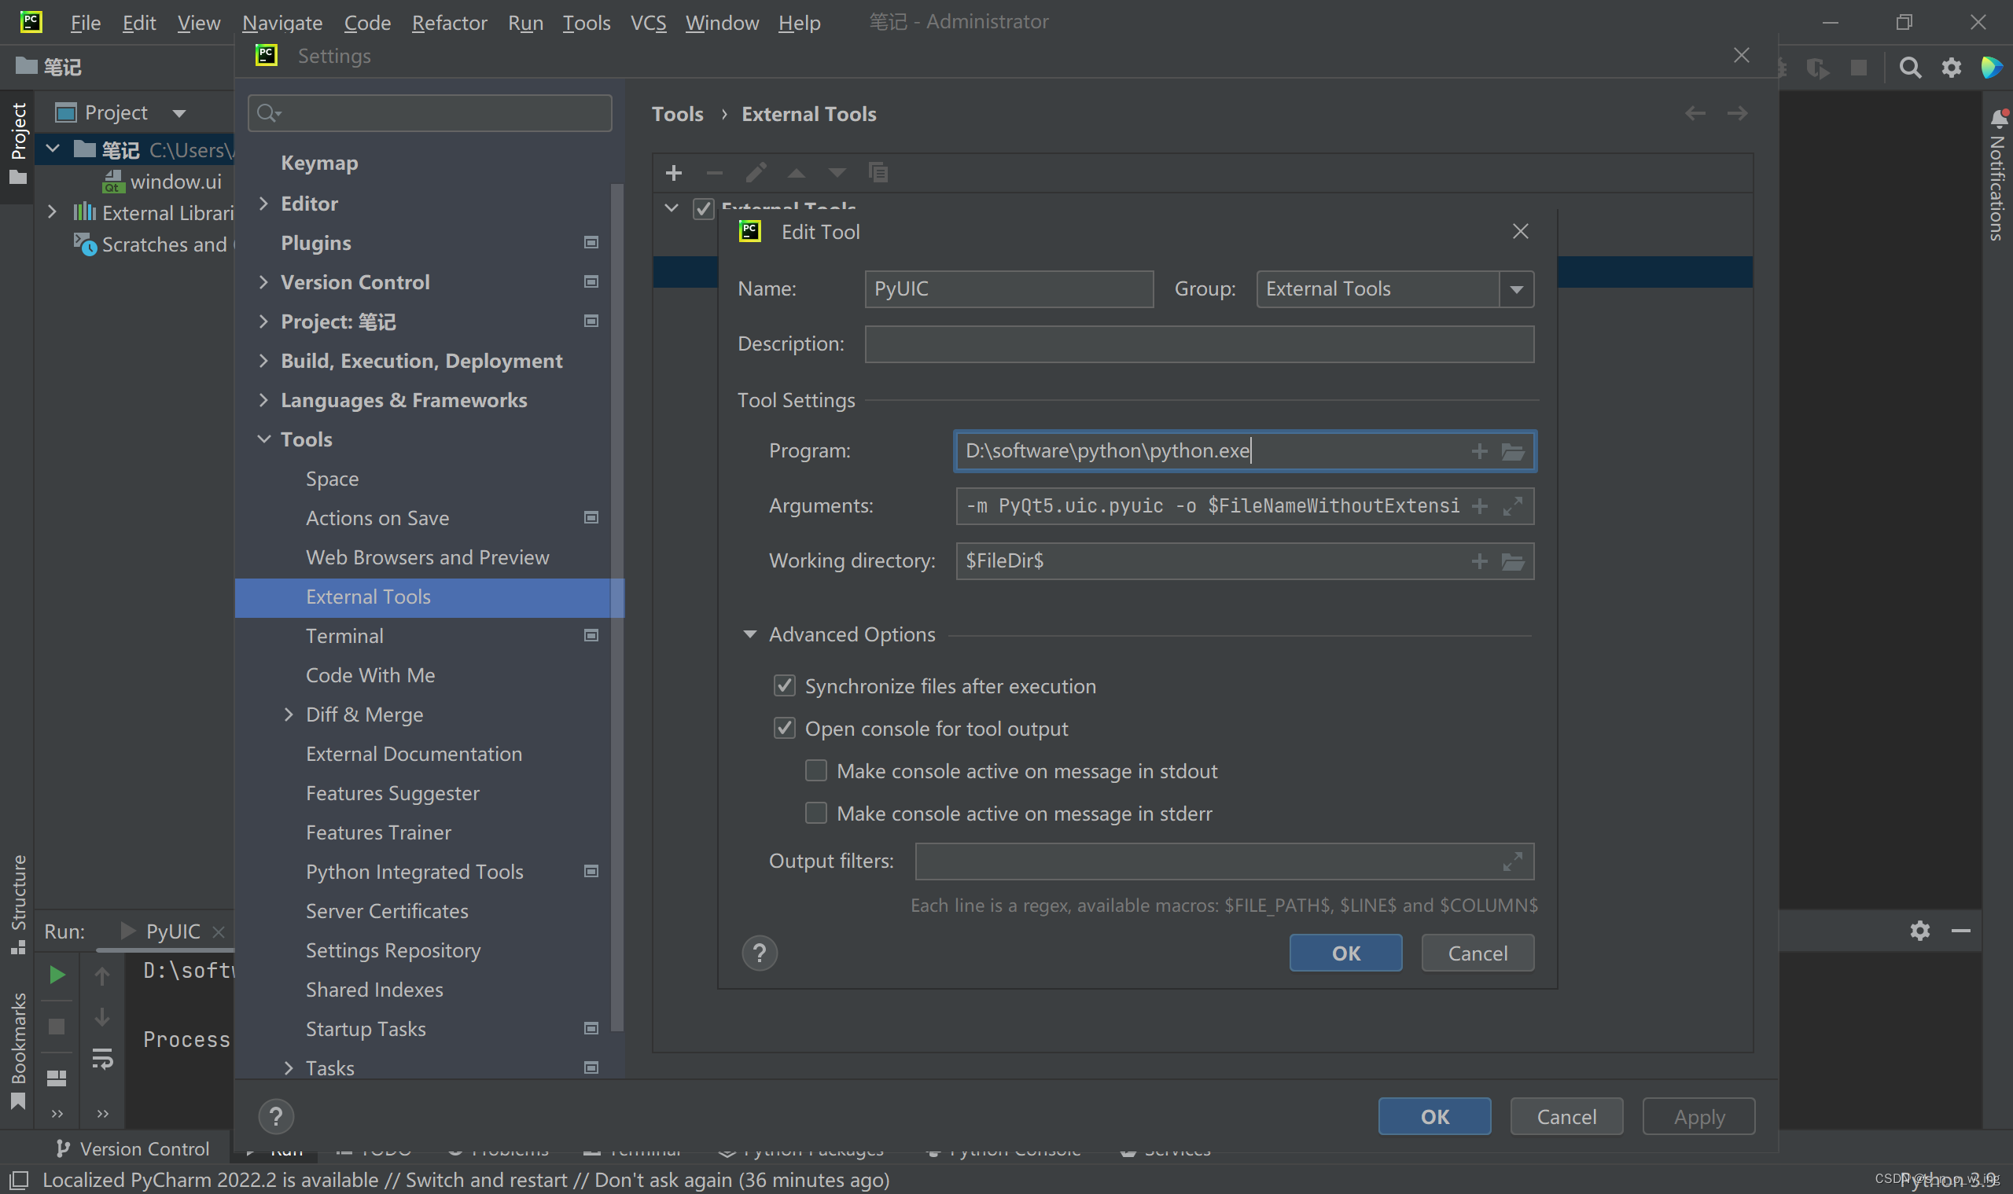Open window.ui in Project tree
The height and width of the screenshot is (1194, 2013).
pyautogui.click(x=175, y=182)
